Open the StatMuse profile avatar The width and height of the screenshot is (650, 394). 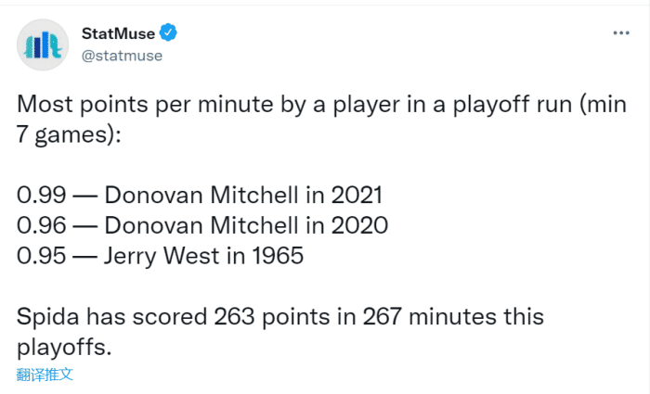click(x=44, y=44)
